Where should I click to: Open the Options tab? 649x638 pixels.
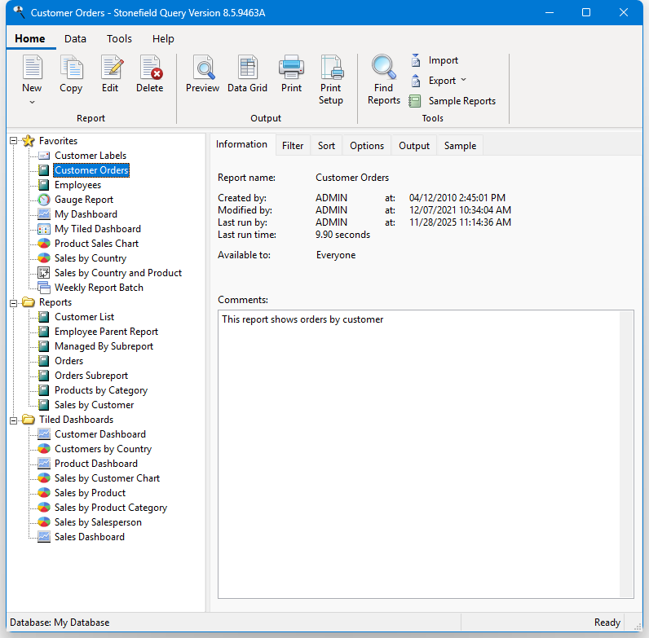[366, 146]
